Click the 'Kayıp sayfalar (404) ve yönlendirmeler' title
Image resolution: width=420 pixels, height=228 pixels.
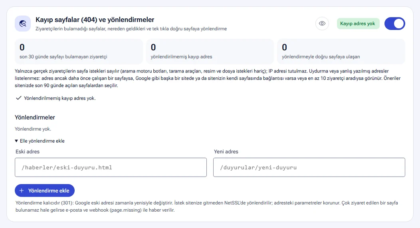tap(95, 20)
